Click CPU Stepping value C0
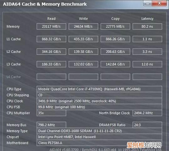The image size is (169, 151). [99, 95]
